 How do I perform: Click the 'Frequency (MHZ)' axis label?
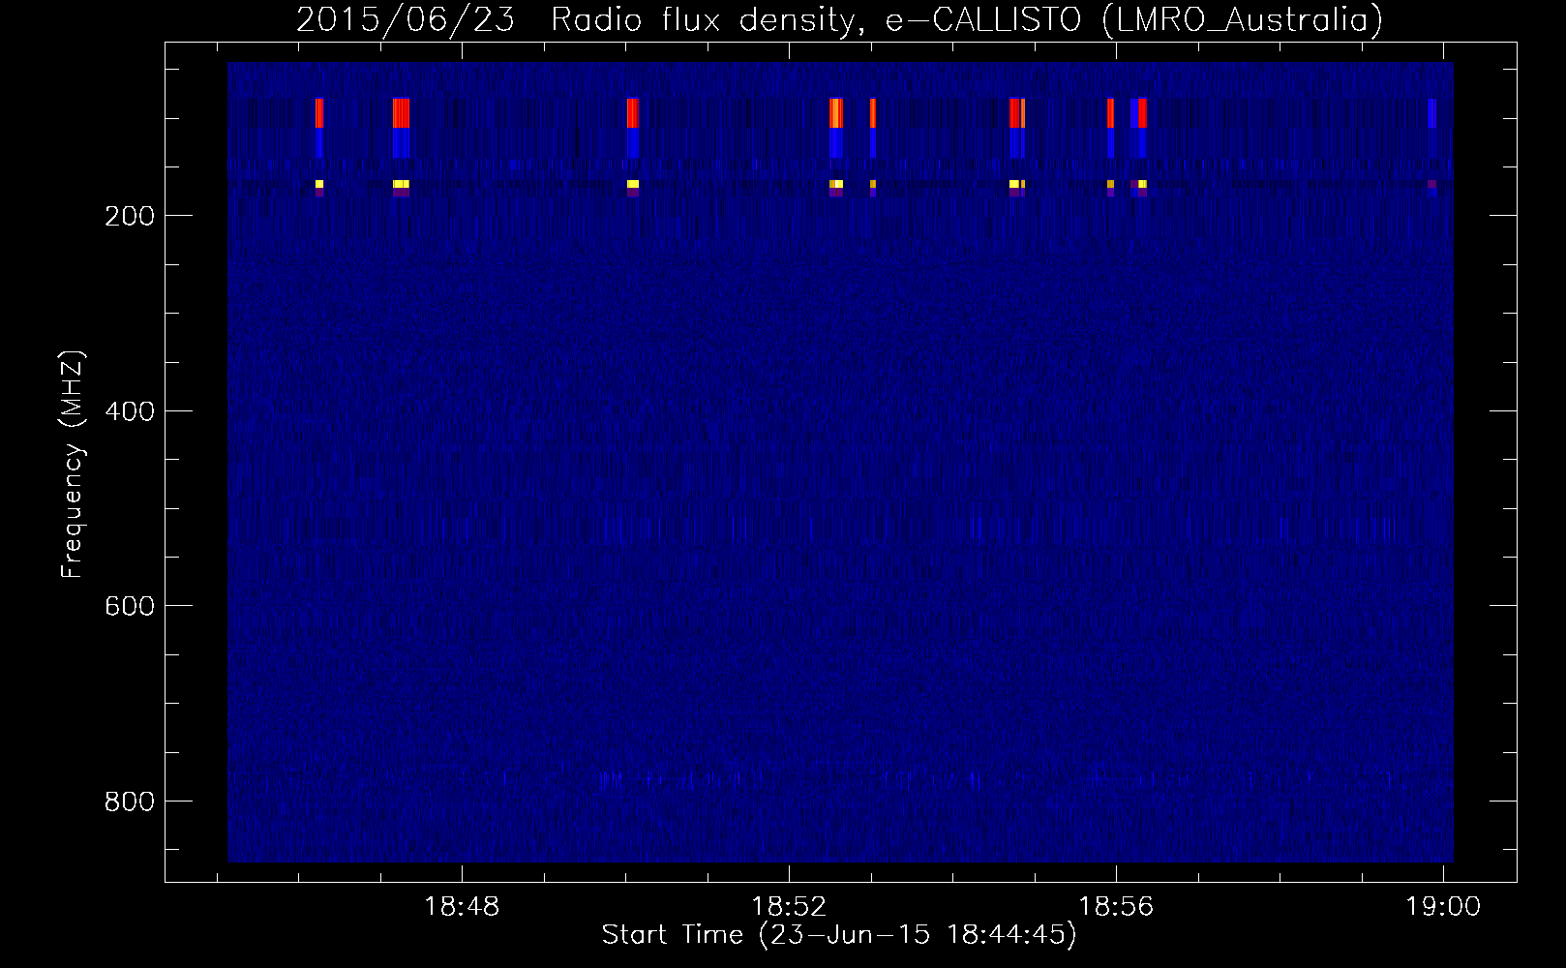point(73,465)
